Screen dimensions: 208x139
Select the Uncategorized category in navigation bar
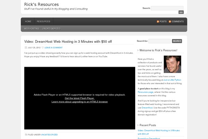tap(51, 28)
